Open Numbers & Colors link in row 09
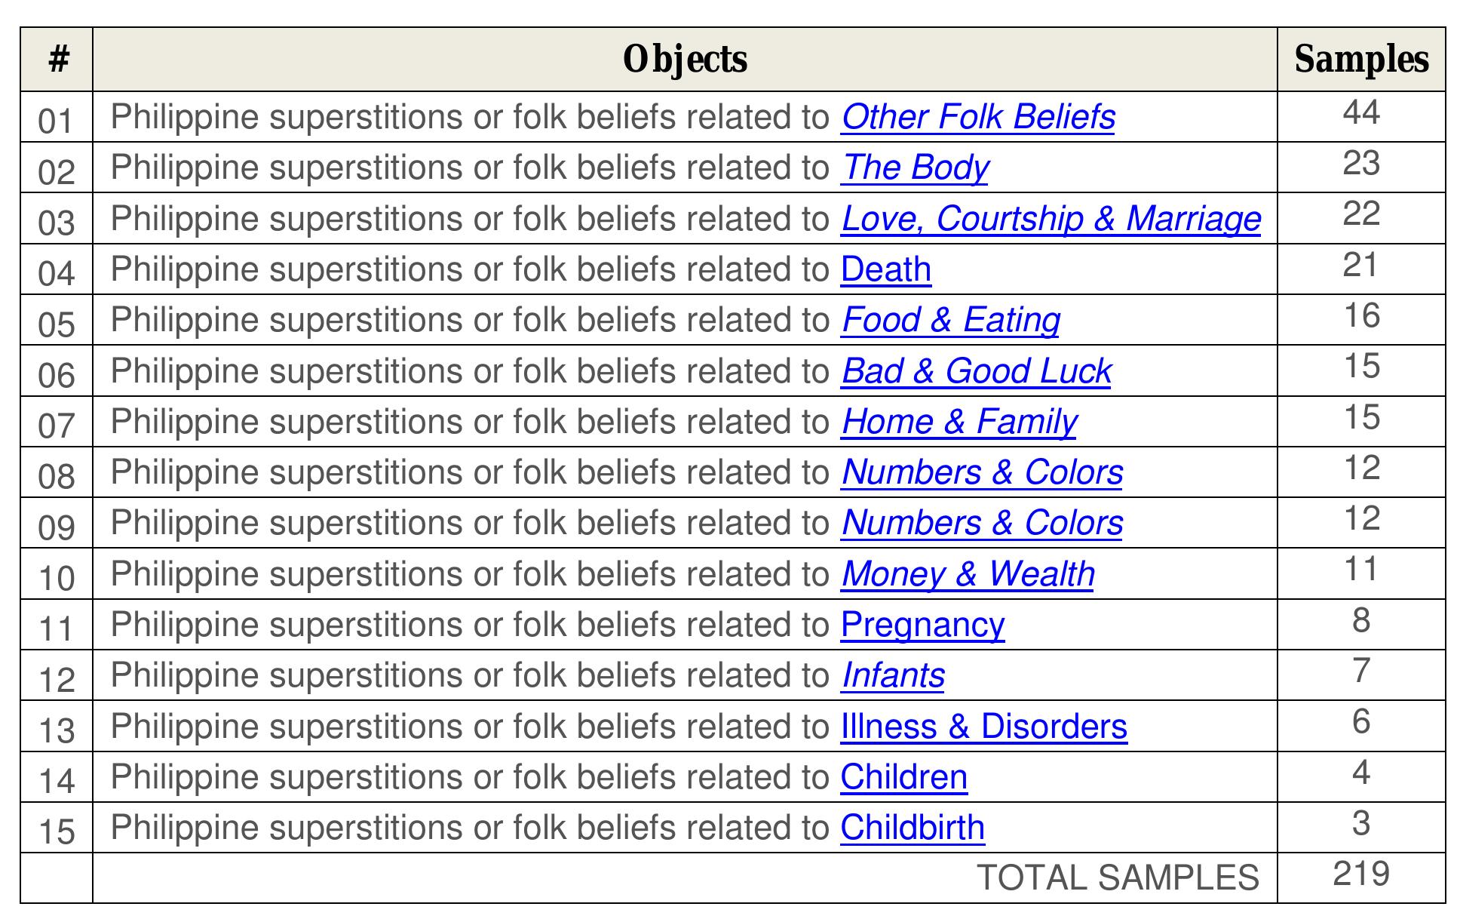Image resolution: width=1457 pixels, height=922 pixels. 982,523
